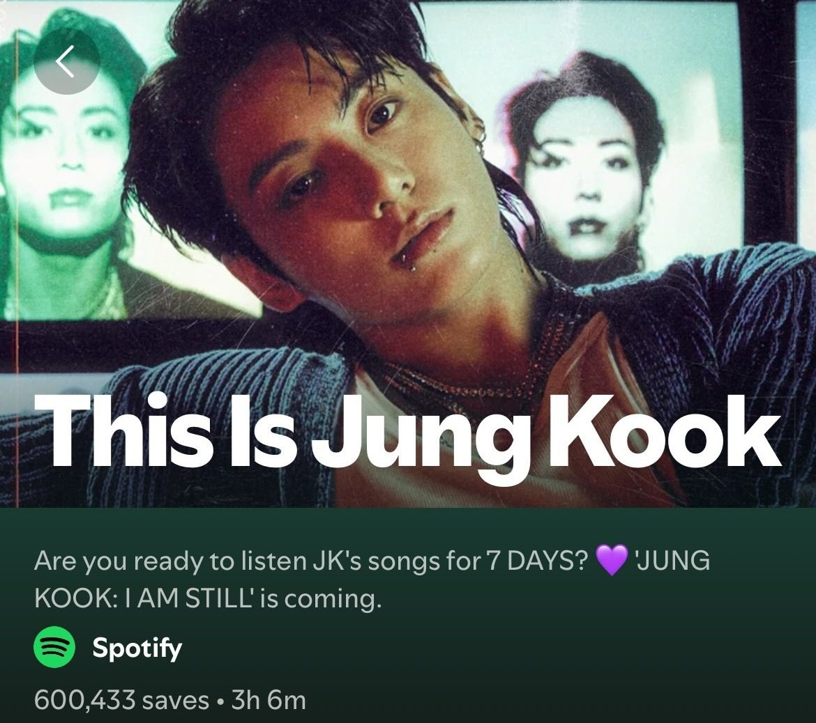
Task: Click the 'KOOK: I AM STILL' is coming text
Action: click(x=208, y=598)
